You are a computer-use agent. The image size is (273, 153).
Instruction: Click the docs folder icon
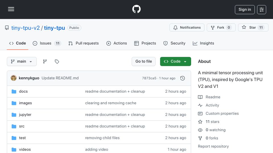pos(14,92)
